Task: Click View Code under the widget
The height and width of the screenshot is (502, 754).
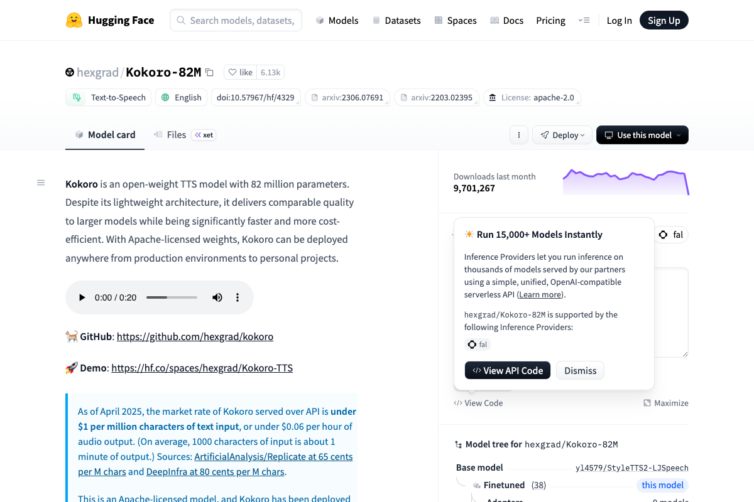Action: [x=478, y=403]
